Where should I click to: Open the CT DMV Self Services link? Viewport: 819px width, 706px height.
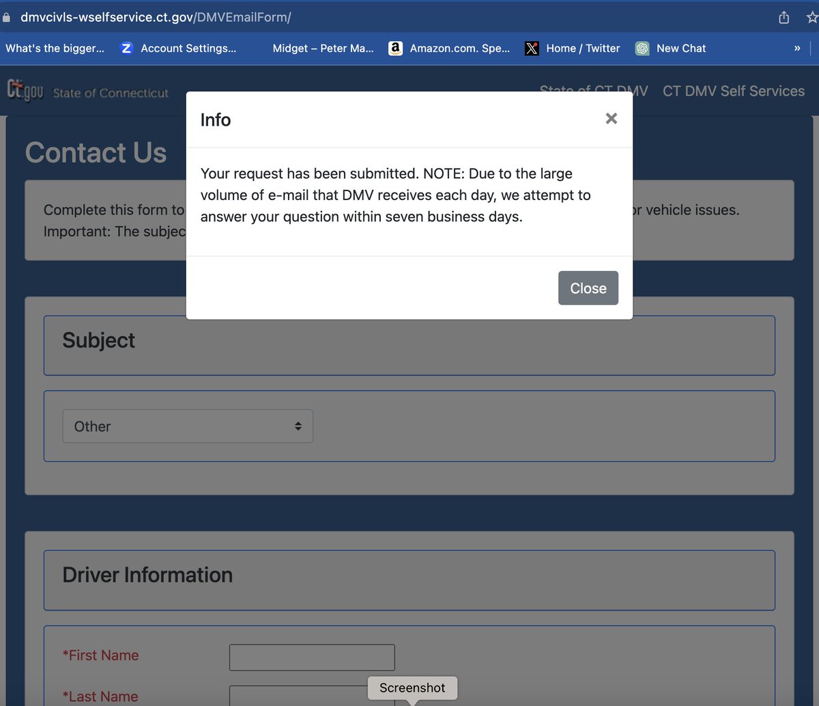click(734, 91)
